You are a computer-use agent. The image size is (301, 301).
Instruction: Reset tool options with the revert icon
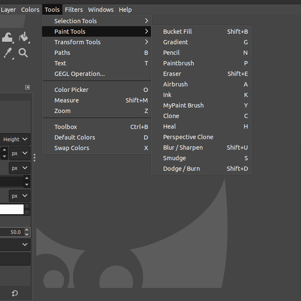click(x=15, y=293)
